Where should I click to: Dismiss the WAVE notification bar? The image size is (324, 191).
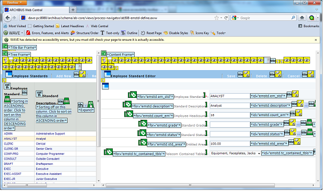click(316, 40)
